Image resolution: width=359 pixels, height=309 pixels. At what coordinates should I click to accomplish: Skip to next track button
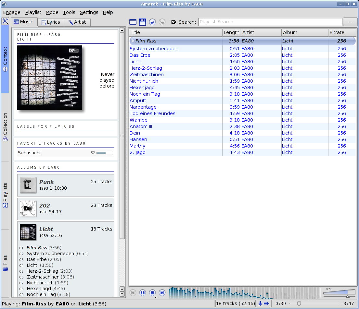tap(162, 292)
